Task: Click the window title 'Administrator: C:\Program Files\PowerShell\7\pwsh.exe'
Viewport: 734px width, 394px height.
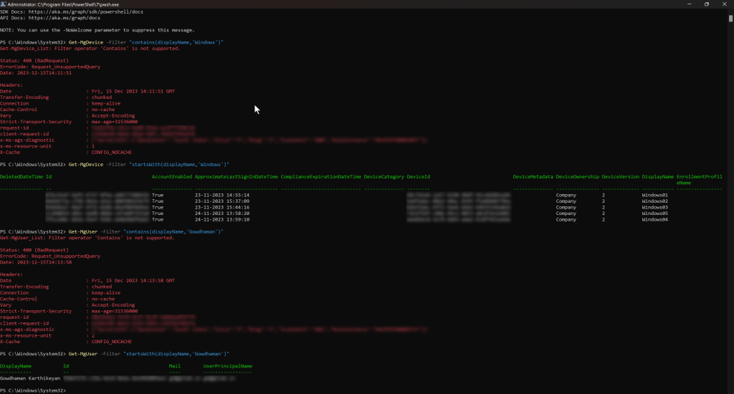Action: [x=63, y=4]
